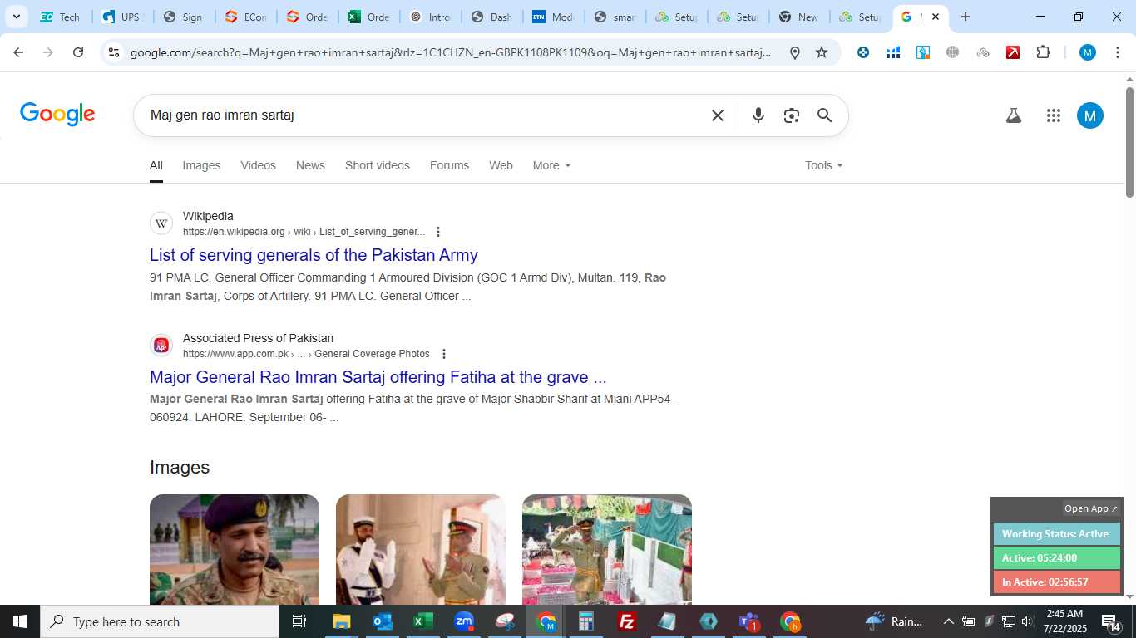Open more options for the Wikipedia result

[x=438, y=232]
